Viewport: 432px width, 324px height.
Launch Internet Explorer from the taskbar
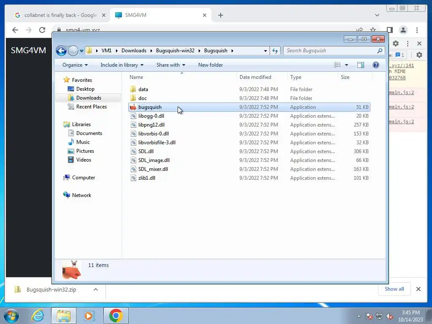tap(38, 316)
